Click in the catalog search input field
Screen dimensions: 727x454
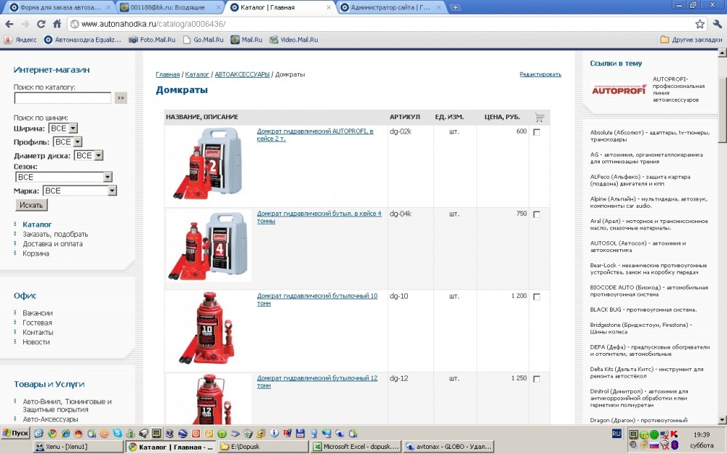click(63, 98)
